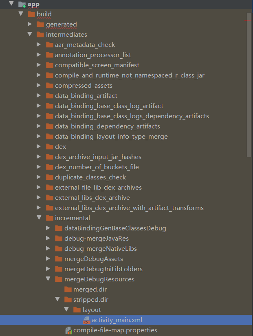Collapse the intermediates folder arrow
The height and width of the screenshot is (336, 253).
click(x=30, y=34)
